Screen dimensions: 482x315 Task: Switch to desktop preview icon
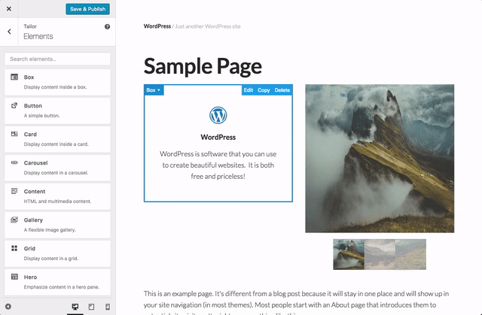75,307
